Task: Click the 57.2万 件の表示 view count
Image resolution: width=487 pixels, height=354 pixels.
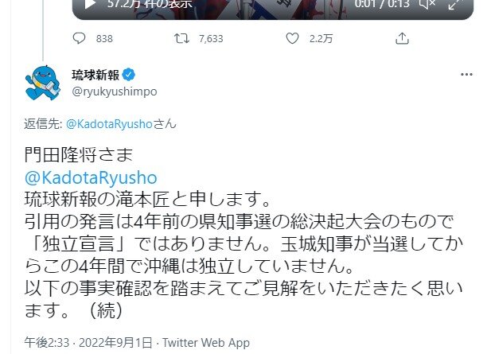Action: (150, 4)
